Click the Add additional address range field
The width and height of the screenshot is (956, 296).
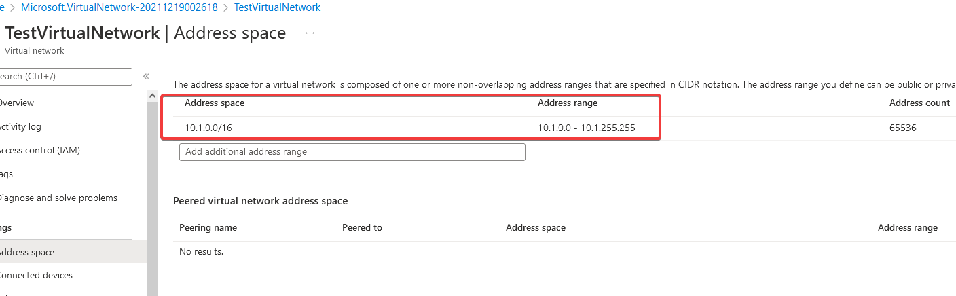(x=352, y=152)
